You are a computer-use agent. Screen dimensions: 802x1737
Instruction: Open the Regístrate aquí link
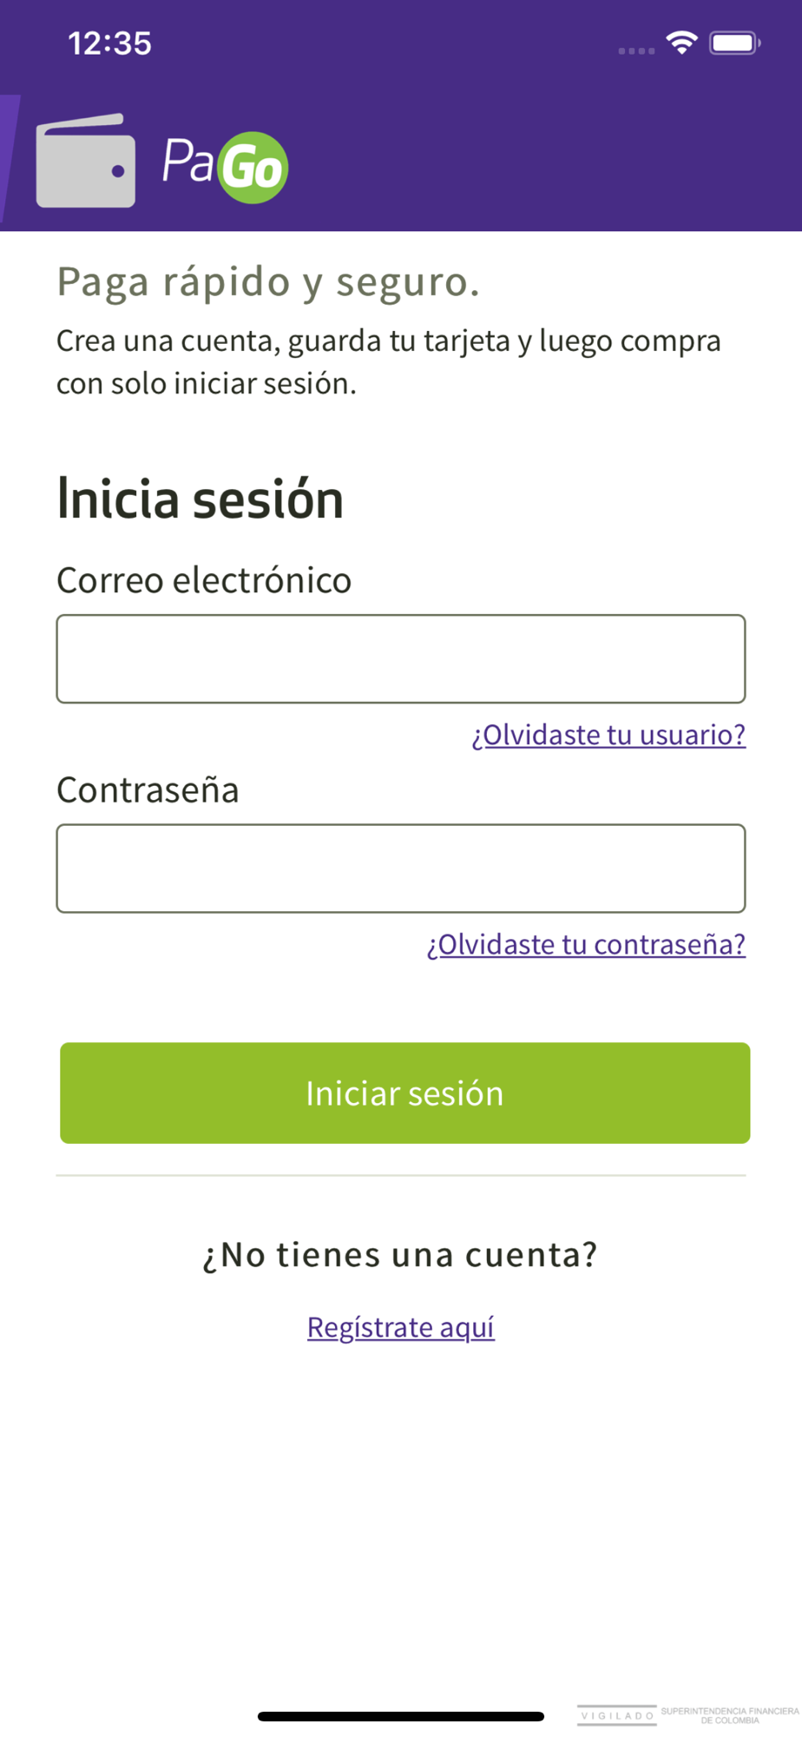click(x=401, y=1327)
